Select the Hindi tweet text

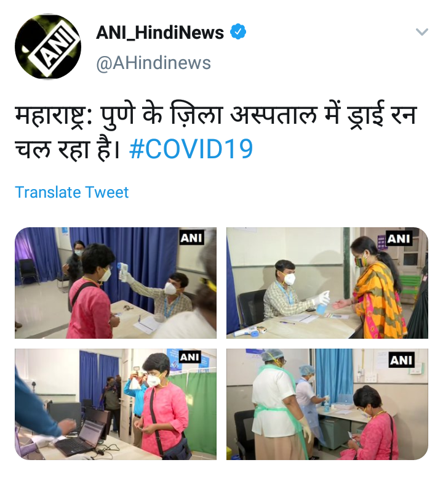(216, 132)
